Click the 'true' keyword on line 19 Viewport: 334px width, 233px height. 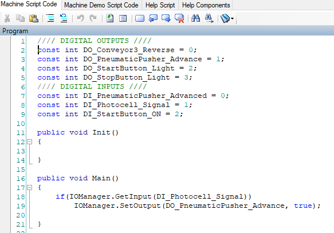pos(303,206)
